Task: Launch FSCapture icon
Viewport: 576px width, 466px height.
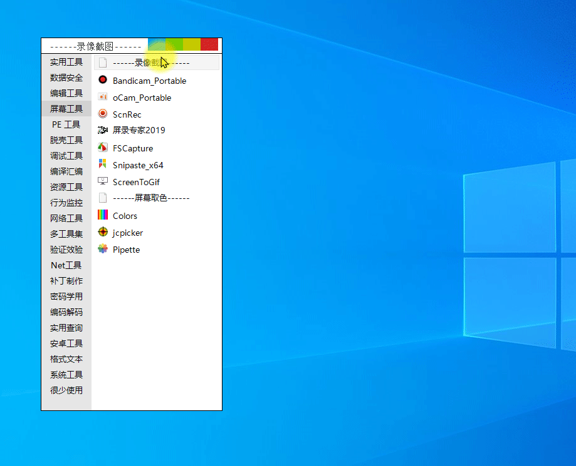Action: point(103,148)
